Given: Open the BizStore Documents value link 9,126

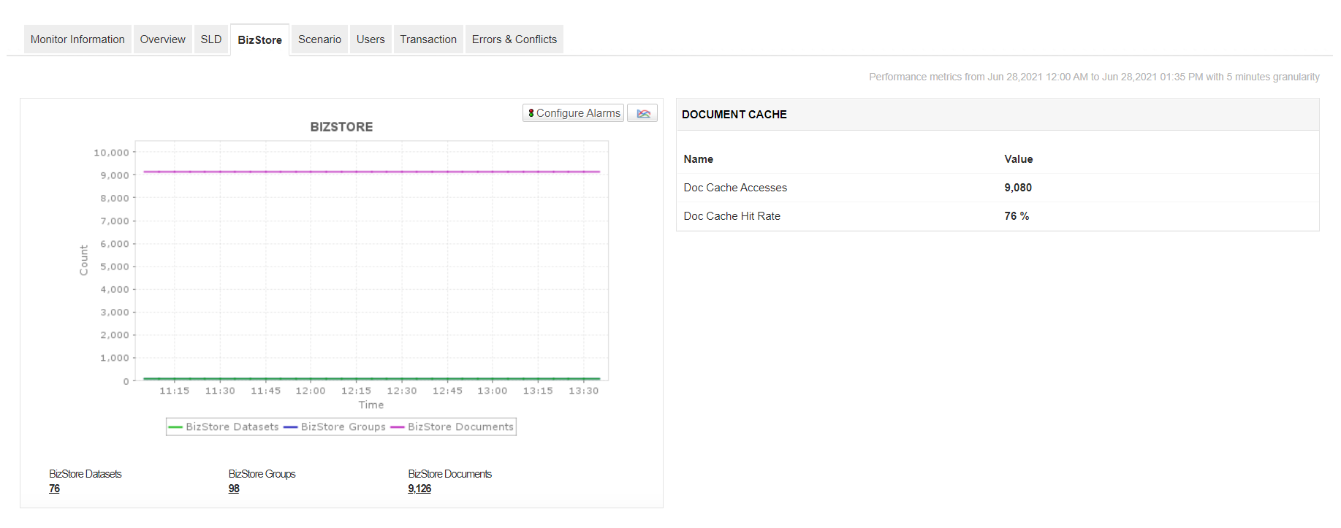Looking at the screenshot, I should (419, 489).
